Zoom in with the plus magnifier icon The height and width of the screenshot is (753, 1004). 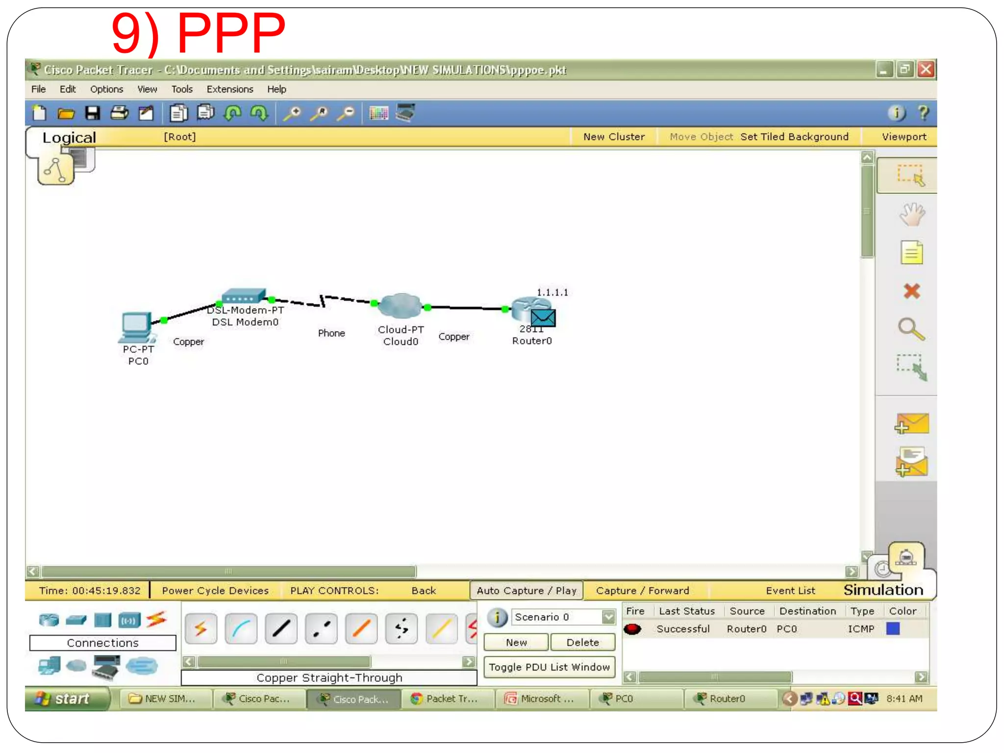coord(292,113)
